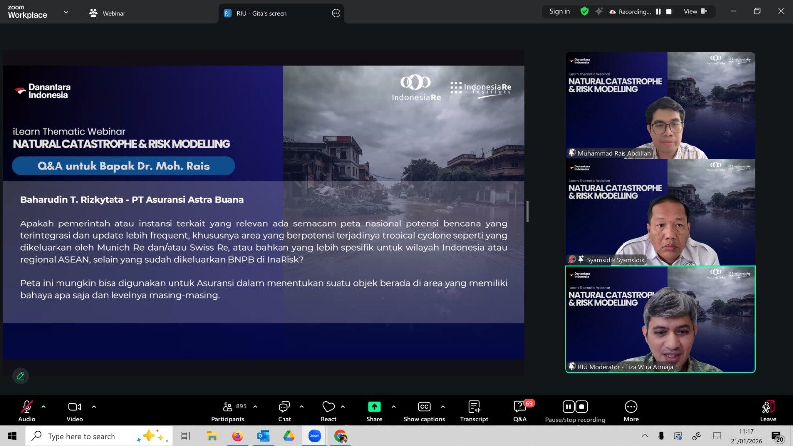Toggle Show captions button
The image size is (793, 446).
tap(424, 411)
